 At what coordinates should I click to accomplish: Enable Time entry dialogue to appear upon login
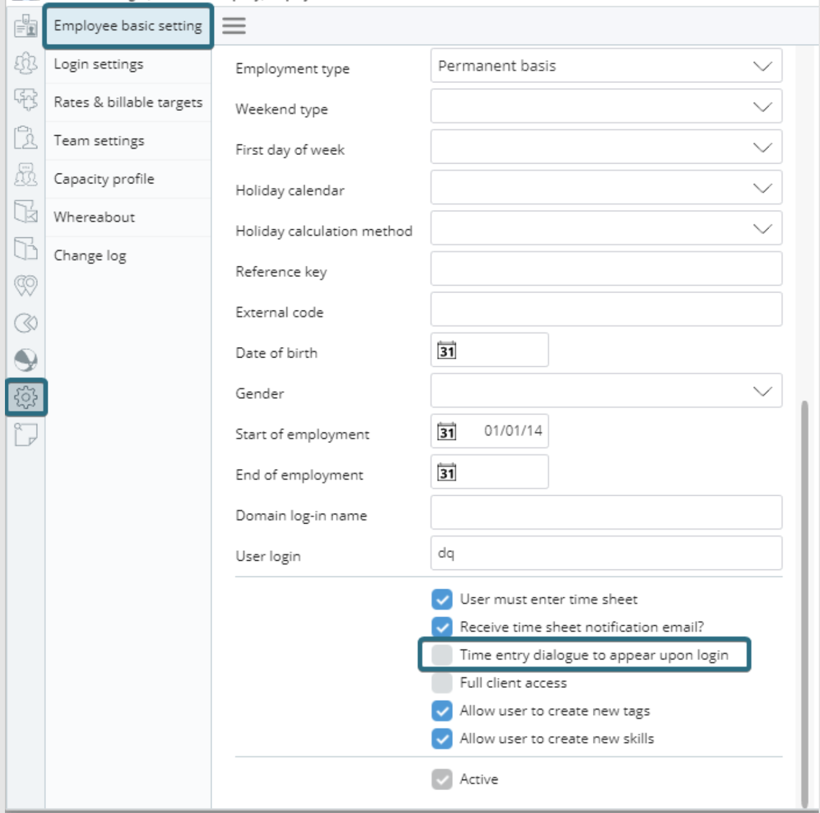point(442,653)
